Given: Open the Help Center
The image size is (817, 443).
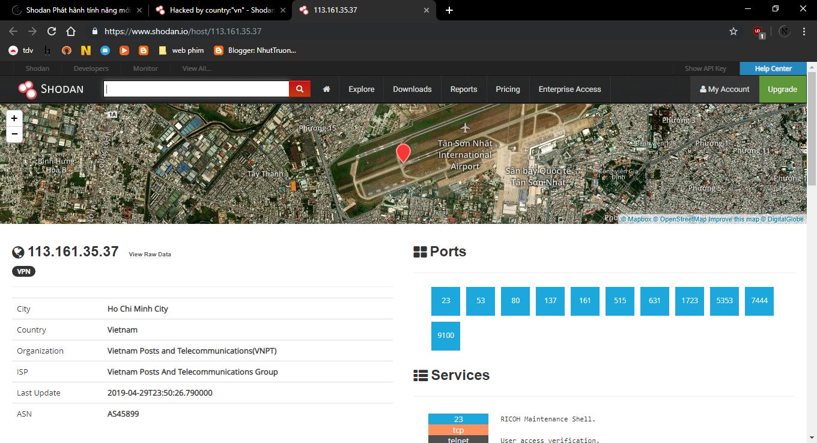Looking at the screenshot, I should (773, 68).
